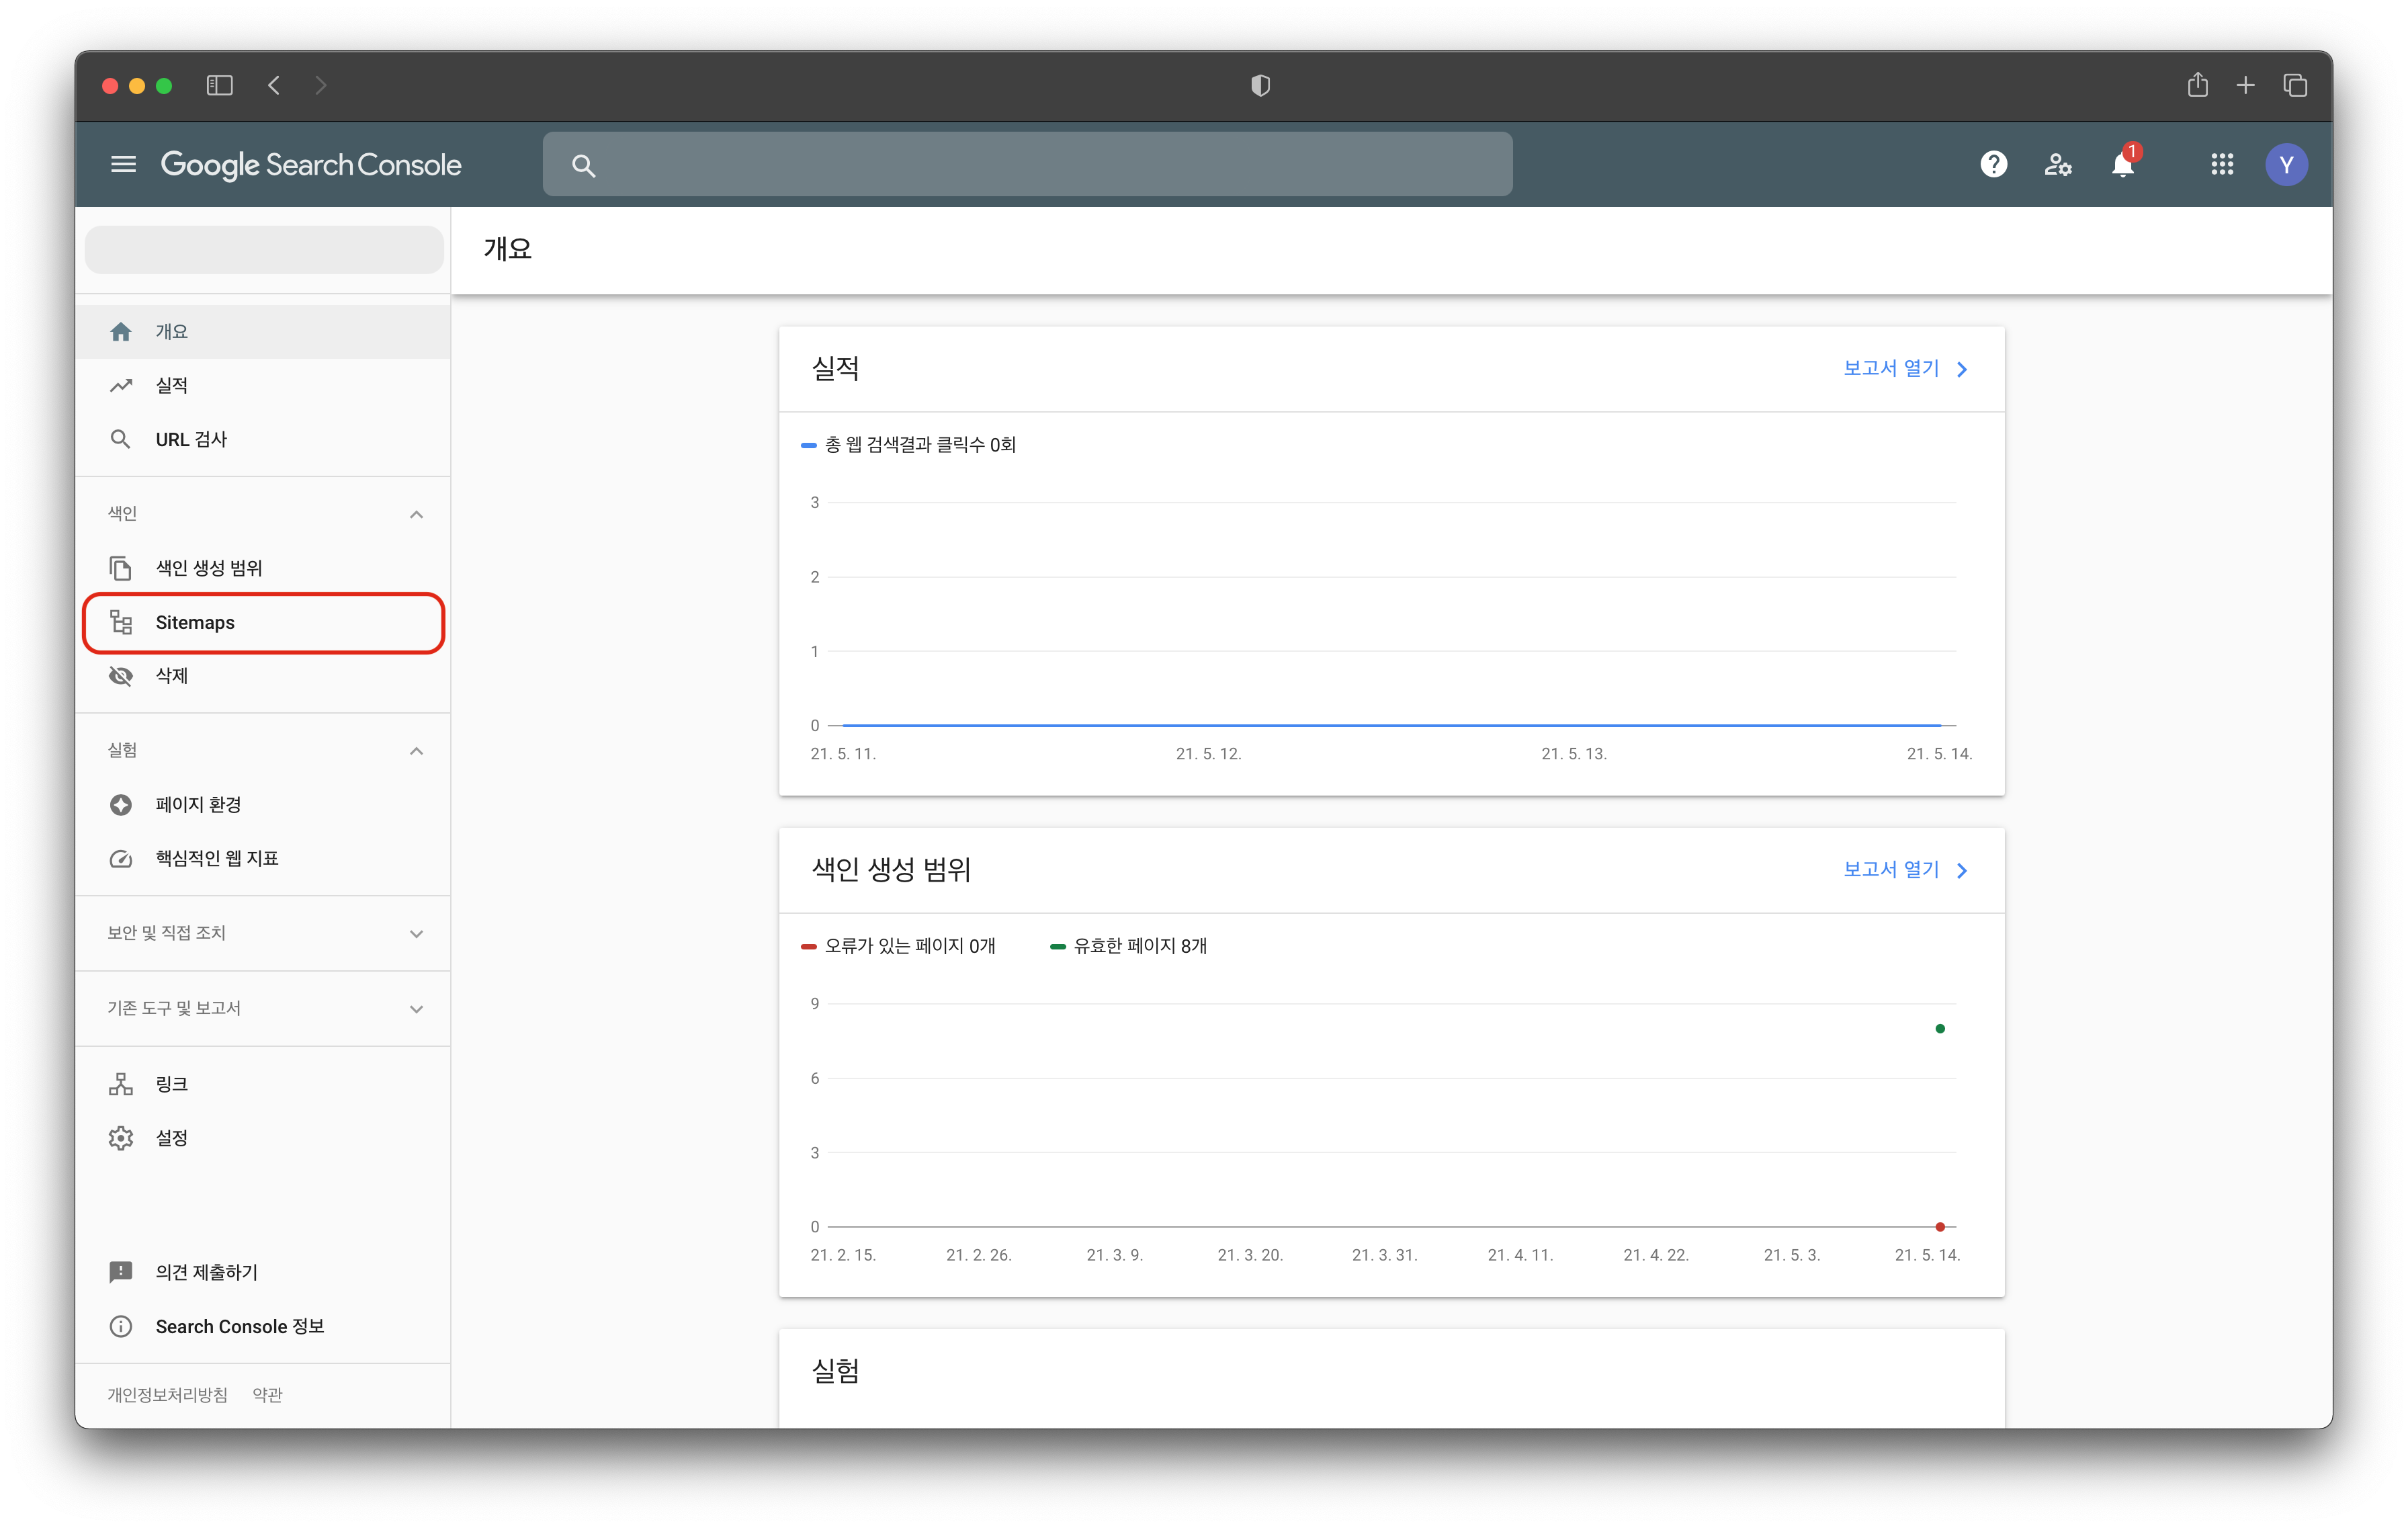The height and width of the screenshot is (1528, 2408).
Task: Click the info icon beside Search Console 정보
Action: [x=121, y=1326]
